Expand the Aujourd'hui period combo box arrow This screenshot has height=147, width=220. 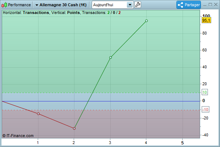pos(130,5)
